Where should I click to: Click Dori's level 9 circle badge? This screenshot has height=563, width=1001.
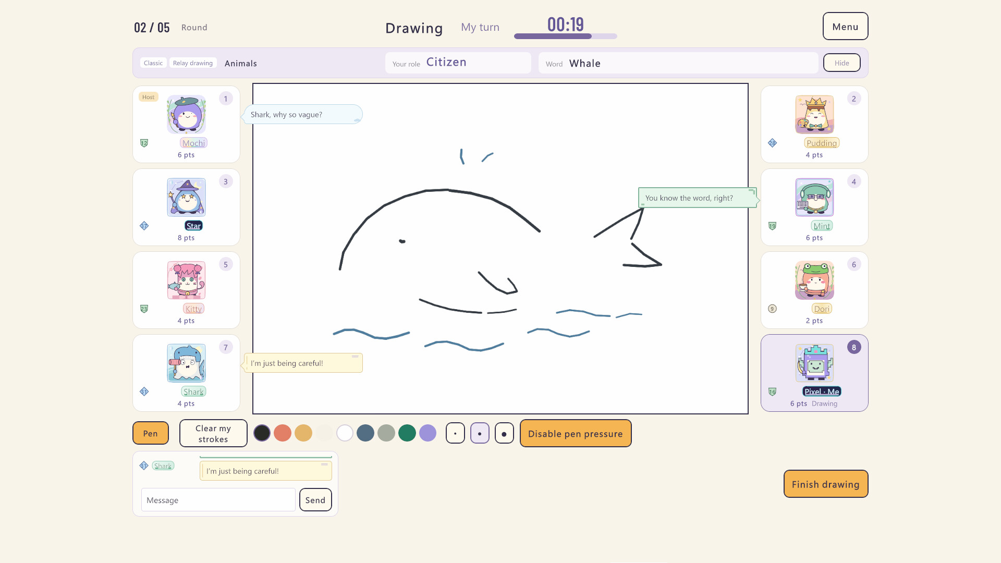point(773,309)
